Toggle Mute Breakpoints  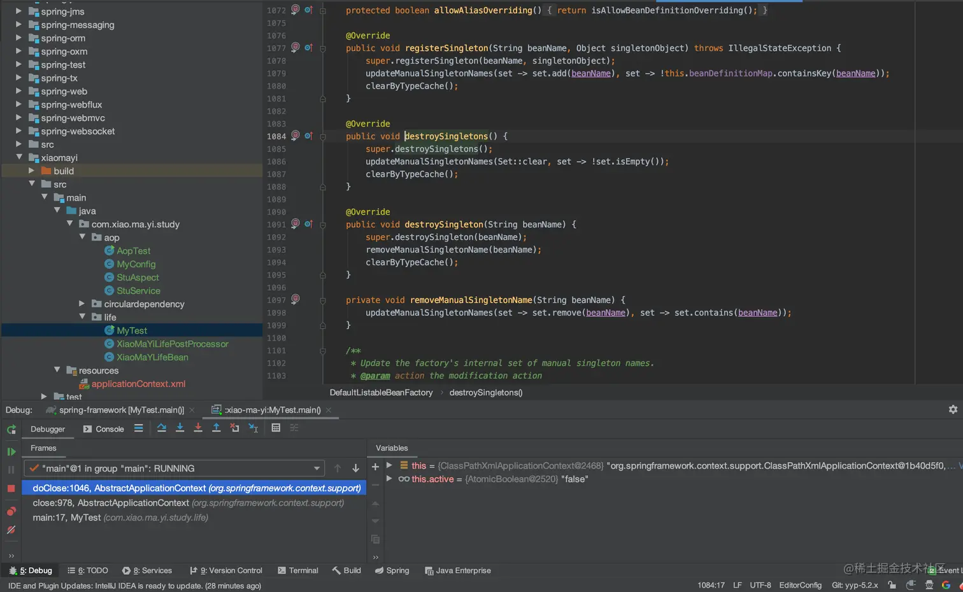click(11, 530)
